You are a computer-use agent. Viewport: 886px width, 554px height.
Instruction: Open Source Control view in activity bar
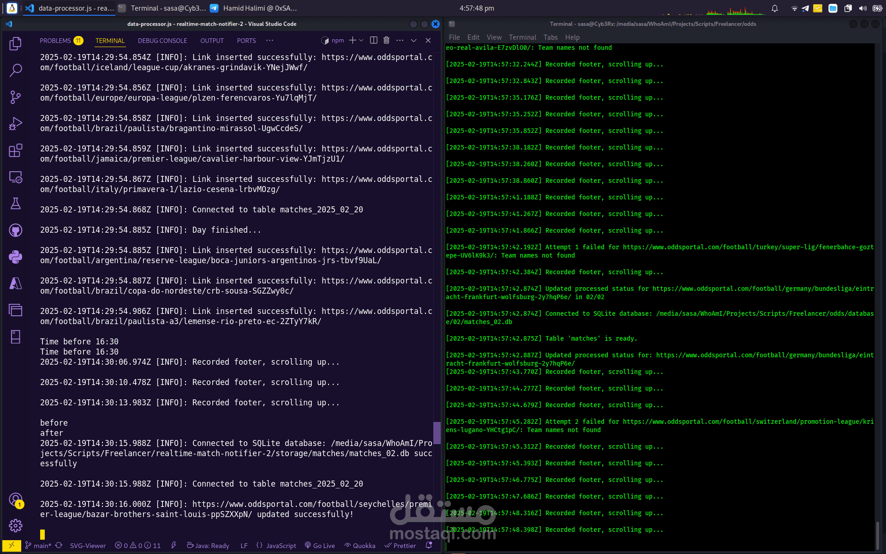pyautogui.click(x=16, y=97)
